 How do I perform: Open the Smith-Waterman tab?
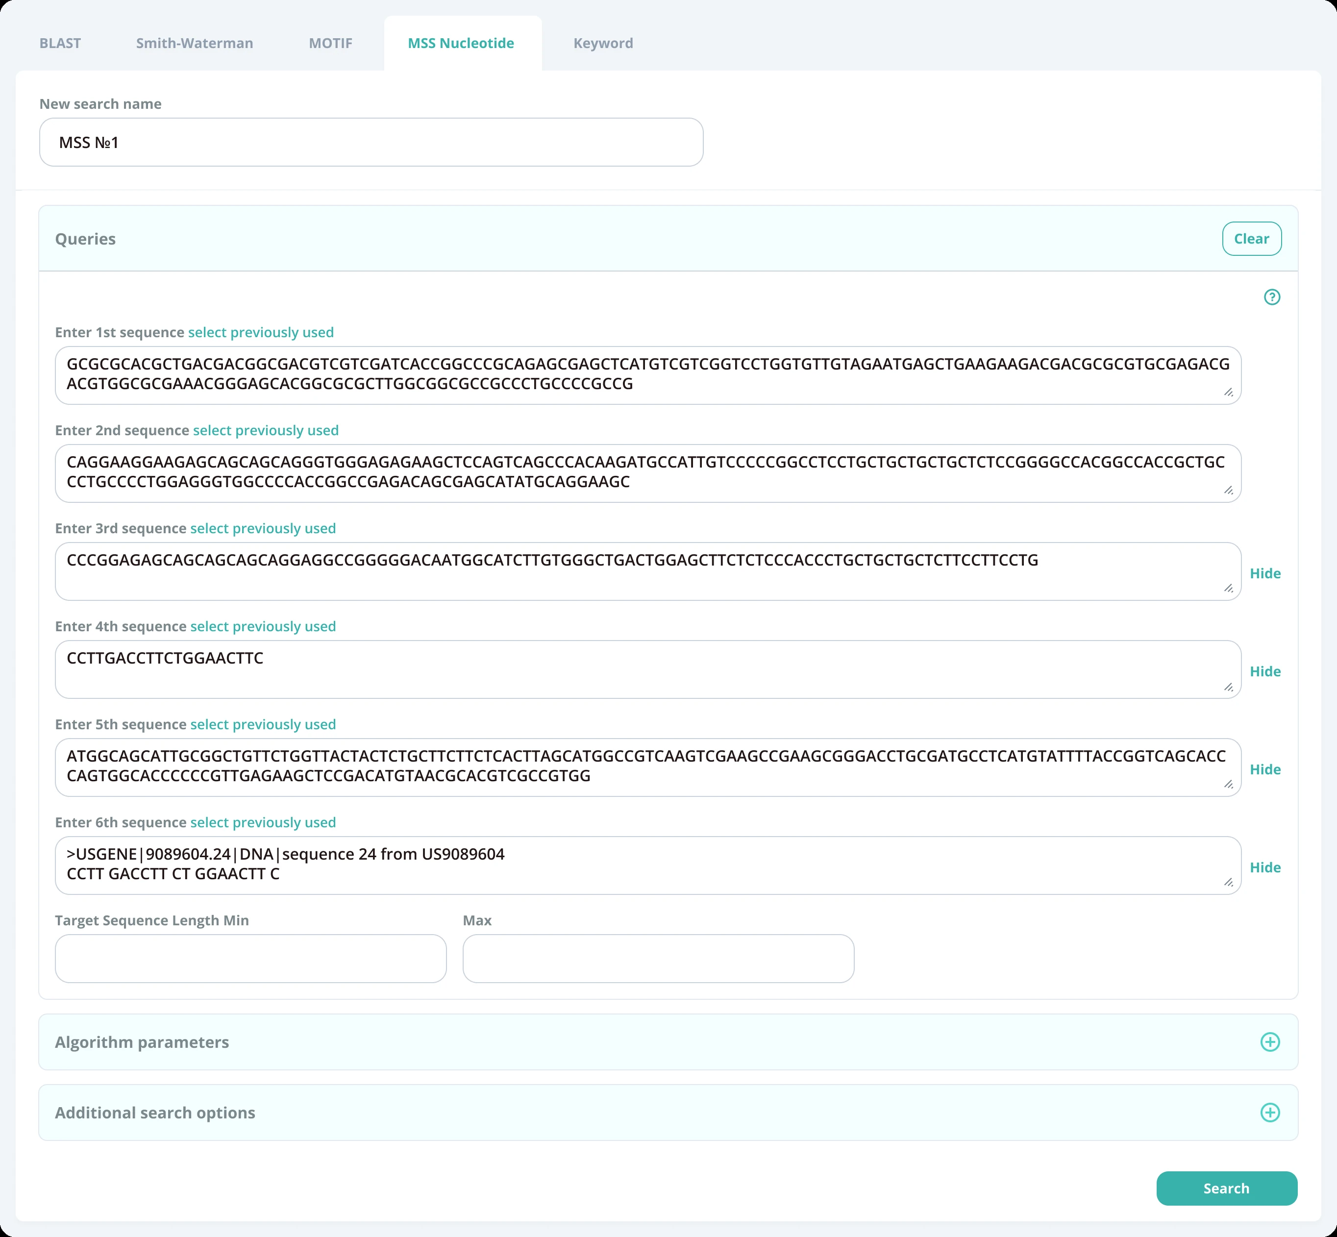(195, 44)
